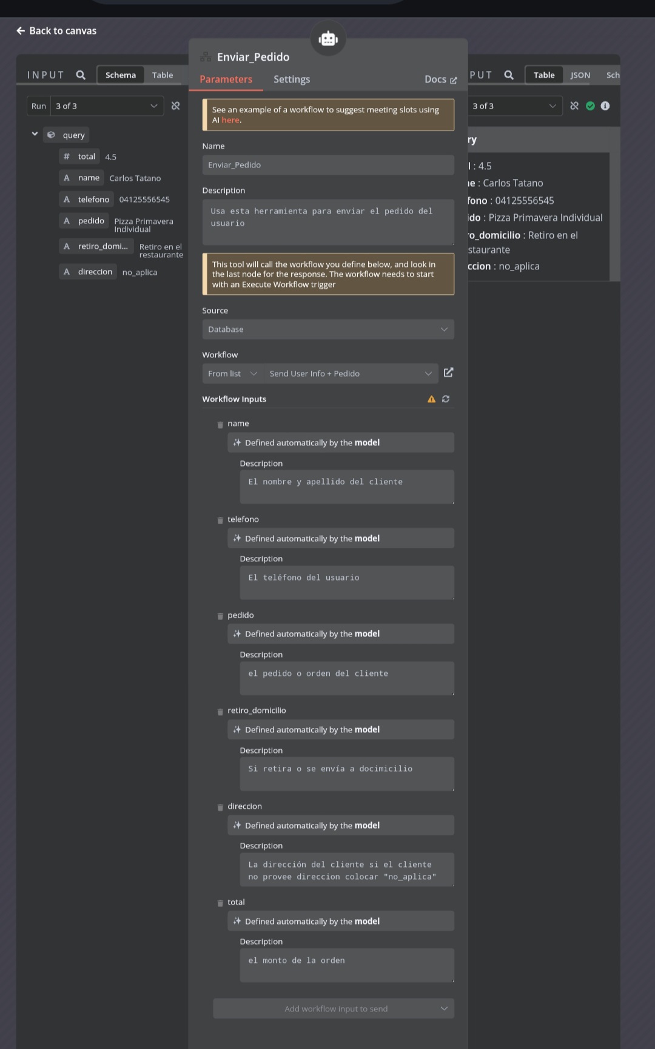
Task: Switch the INPUT panel to Schema view
Action: pos(121,75)
